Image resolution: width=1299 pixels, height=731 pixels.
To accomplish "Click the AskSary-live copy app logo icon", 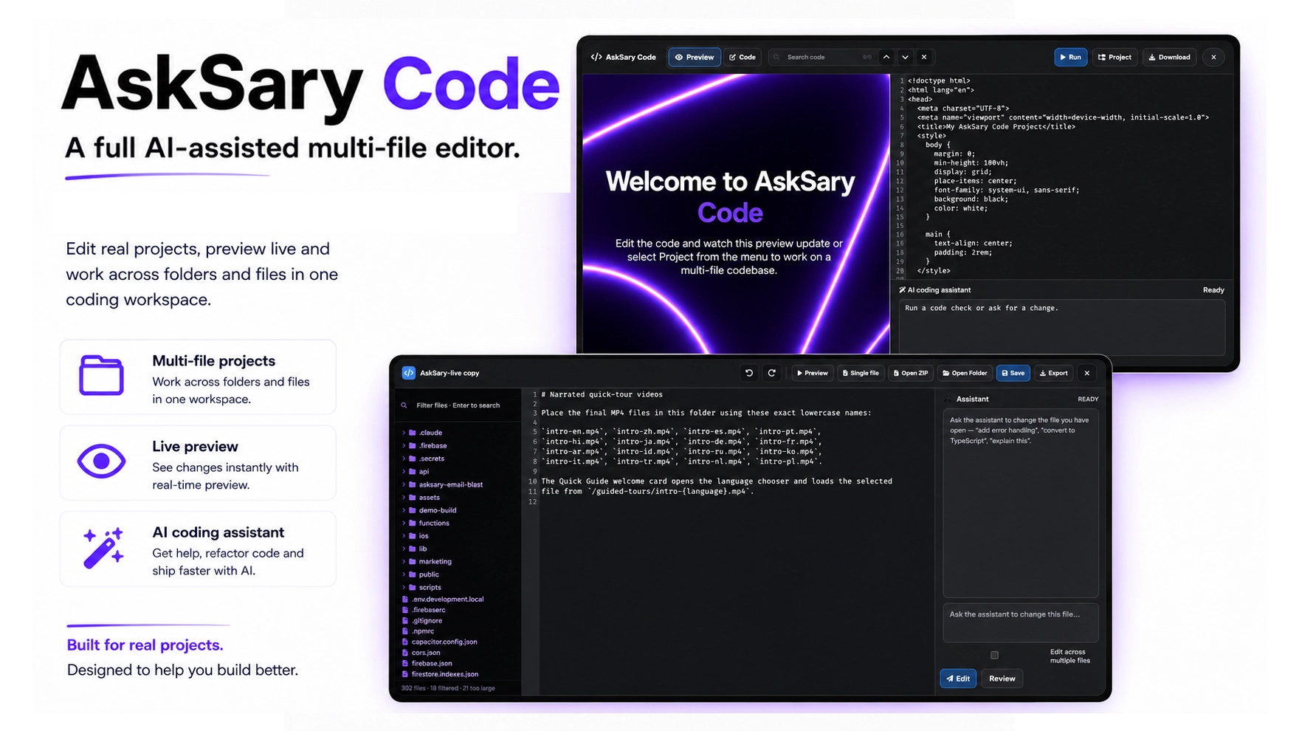I will [408, 373].
